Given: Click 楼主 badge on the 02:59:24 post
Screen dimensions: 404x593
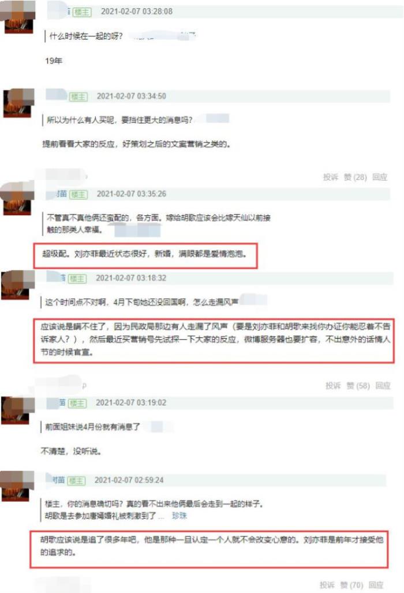Looking at the screenshot, I should coord(76,481).
